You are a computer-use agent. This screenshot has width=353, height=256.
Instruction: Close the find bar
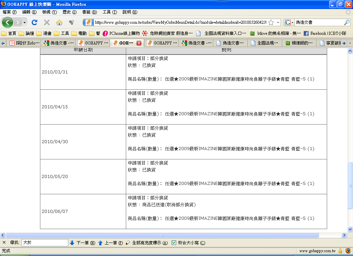4,243
